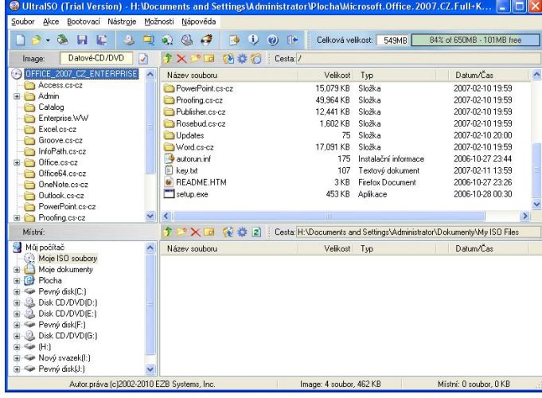Click the local path Cesta input field

pos(419,232)
